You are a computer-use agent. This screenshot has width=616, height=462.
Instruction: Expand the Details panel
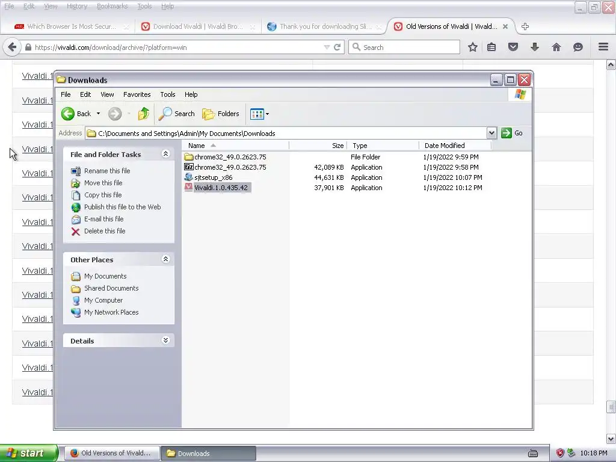[166, 340]
